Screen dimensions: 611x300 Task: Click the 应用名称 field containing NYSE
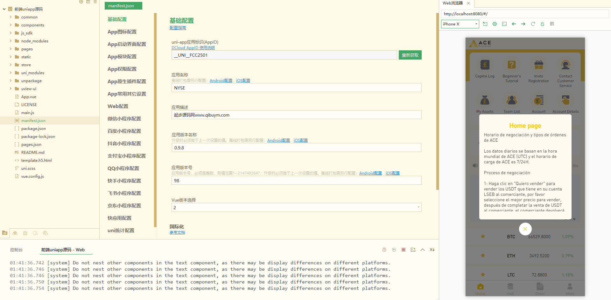click(296, 88)
